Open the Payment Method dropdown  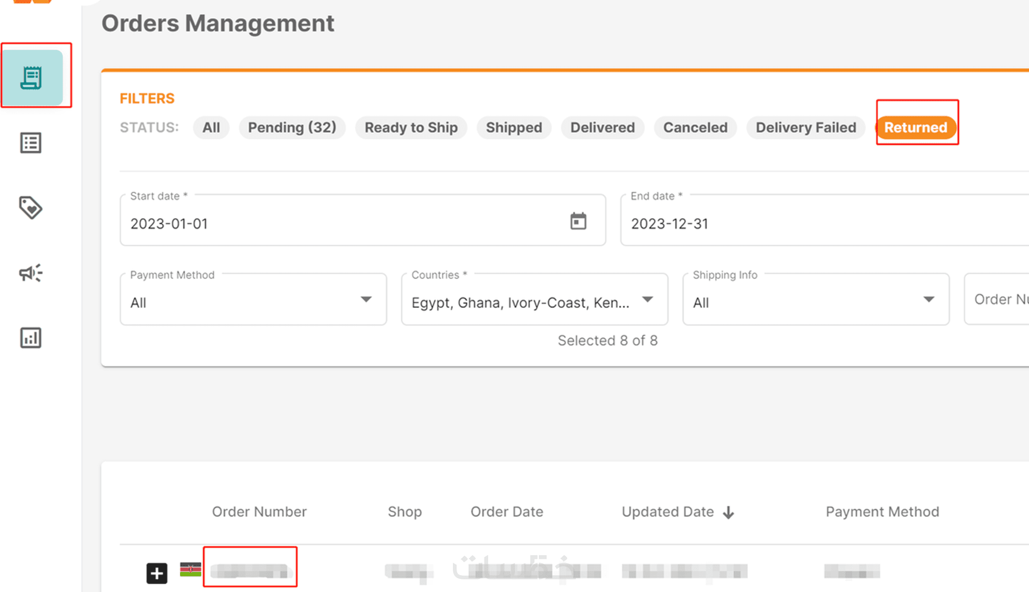click(253, 299)
